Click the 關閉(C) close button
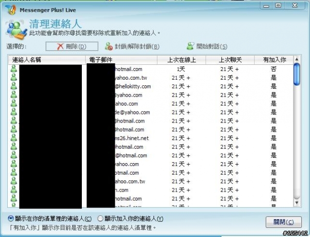Screen dimensions: 310x237 point(283,222)
